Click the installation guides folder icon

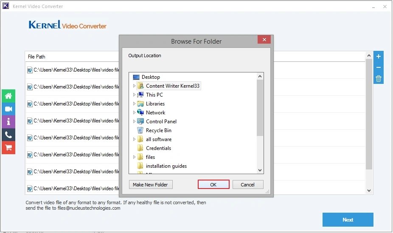point(140,166)
